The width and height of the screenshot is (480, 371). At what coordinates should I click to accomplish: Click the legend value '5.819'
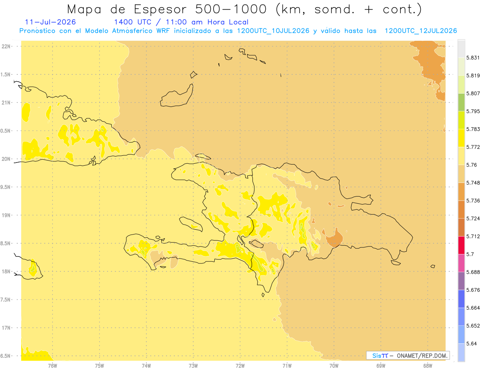tap(473, 76)
